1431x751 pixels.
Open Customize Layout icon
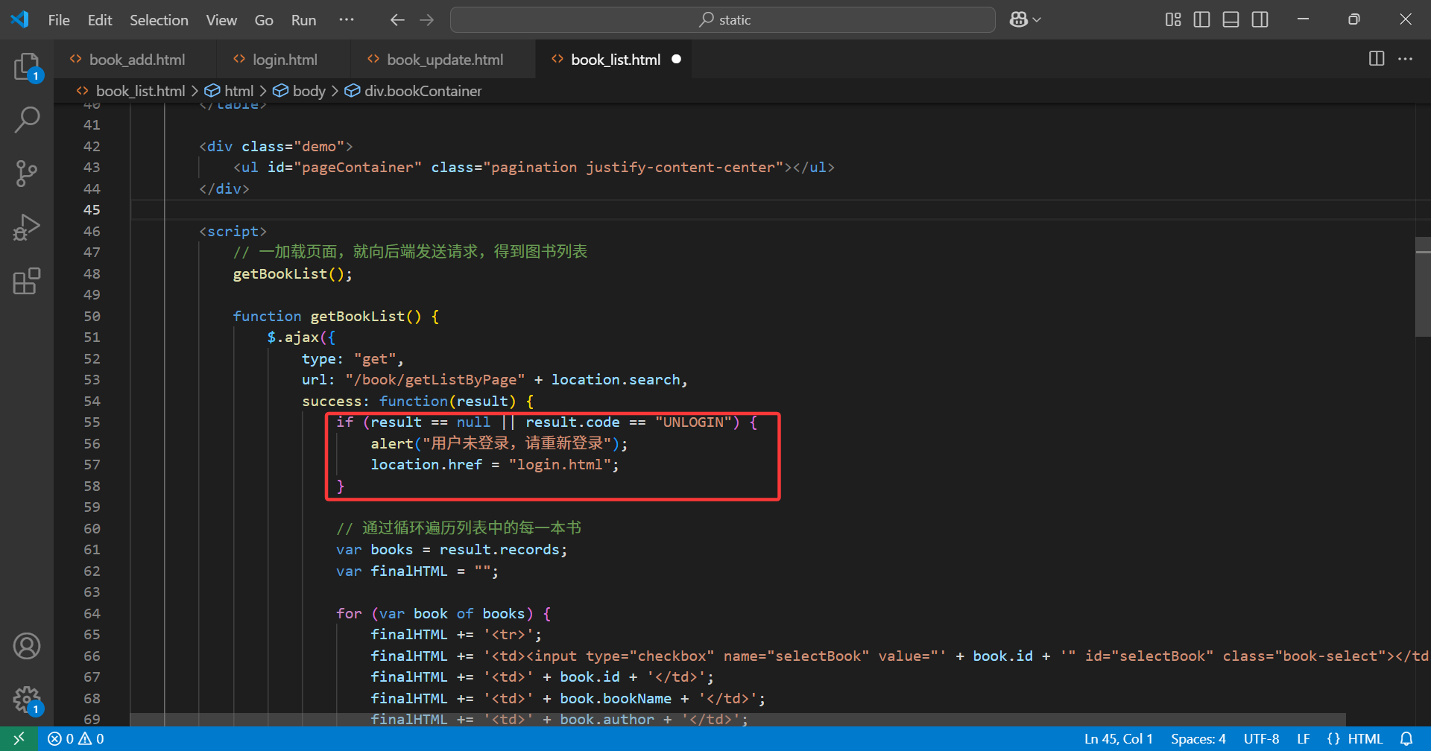click(x=1173, y=20)
